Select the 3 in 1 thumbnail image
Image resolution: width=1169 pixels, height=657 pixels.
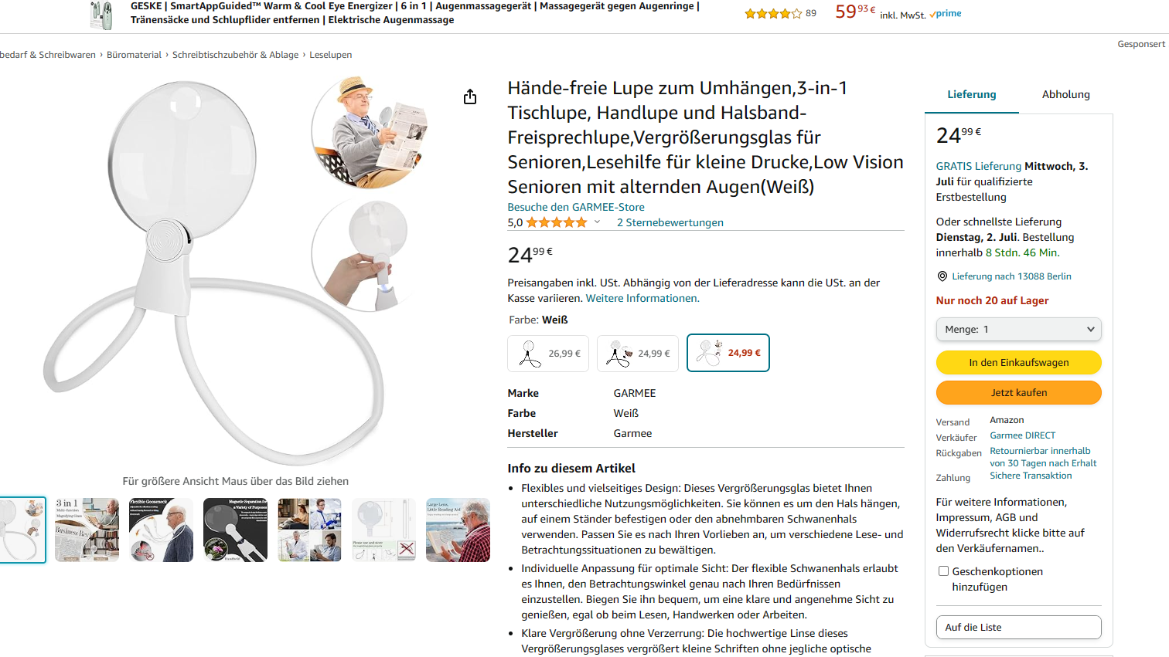click(87, 530)
